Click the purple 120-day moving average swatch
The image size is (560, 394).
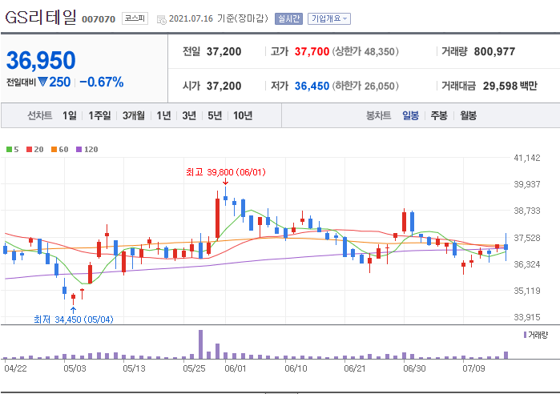coord(79,149)
